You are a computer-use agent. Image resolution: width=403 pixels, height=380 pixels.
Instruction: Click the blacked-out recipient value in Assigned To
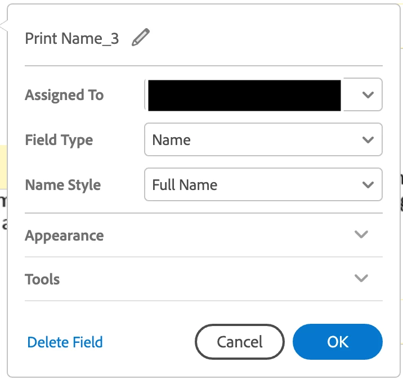tap(244, 94)
